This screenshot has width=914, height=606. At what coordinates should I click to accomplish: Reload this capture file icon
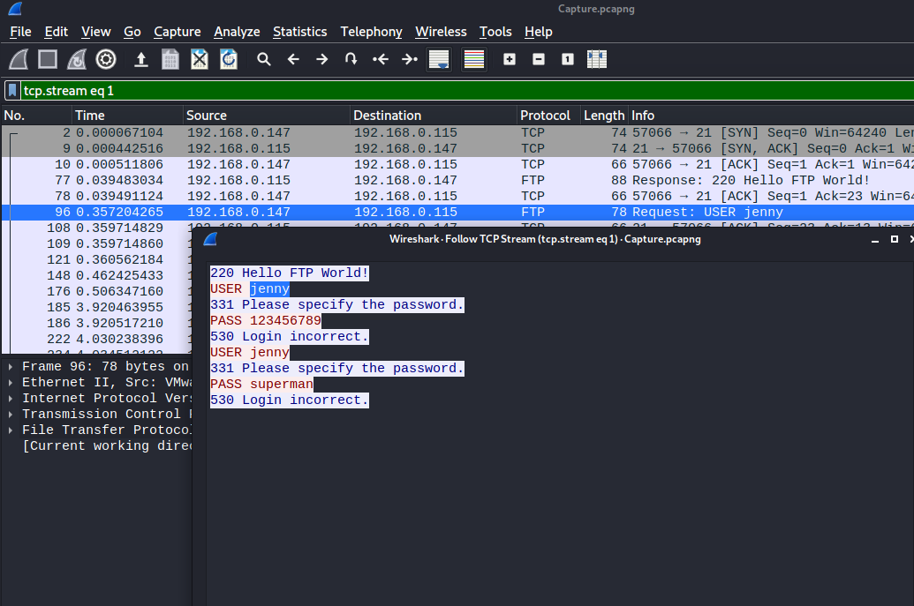coord(229,59)
